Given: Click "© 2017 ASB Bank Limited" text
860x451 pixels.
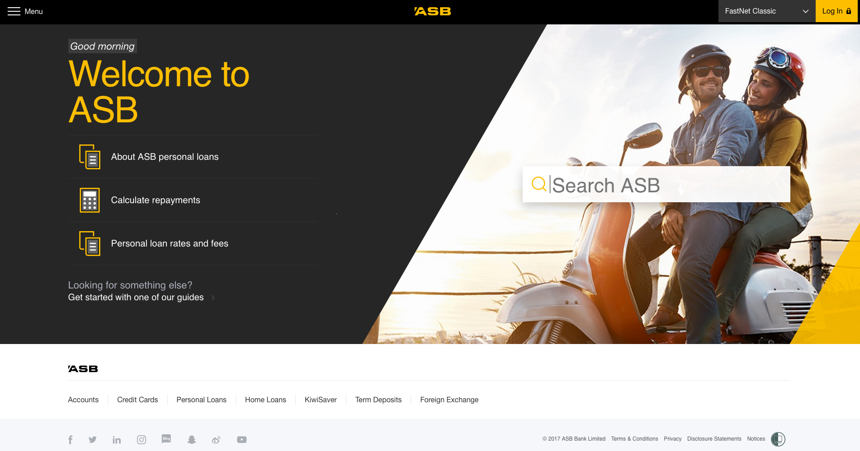Looking at the screenshot, I should click(574, 439).
